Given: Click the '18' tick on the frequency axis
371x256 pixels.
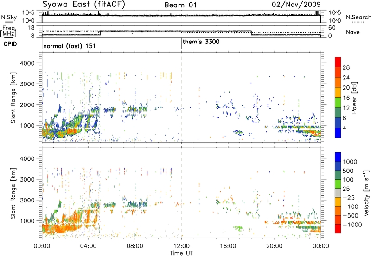Looking at the screenshot, I should tap(31, 27).
